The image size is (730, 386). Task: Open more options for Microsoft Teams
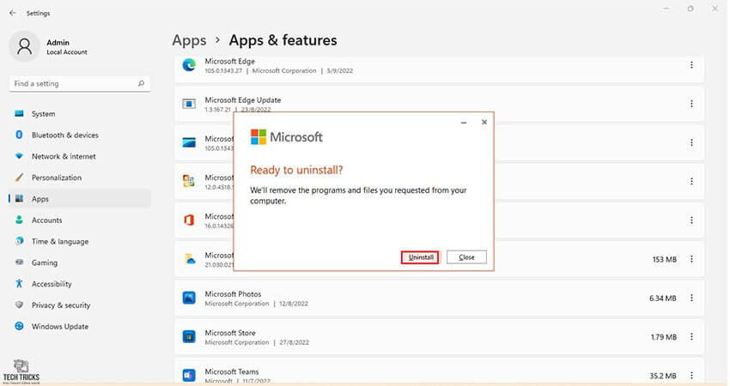click(x=691, y=376)
